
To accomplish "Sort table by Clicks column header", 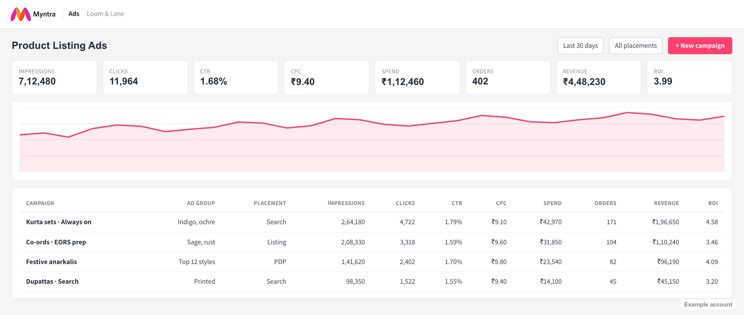I will [x=405, y=203].
